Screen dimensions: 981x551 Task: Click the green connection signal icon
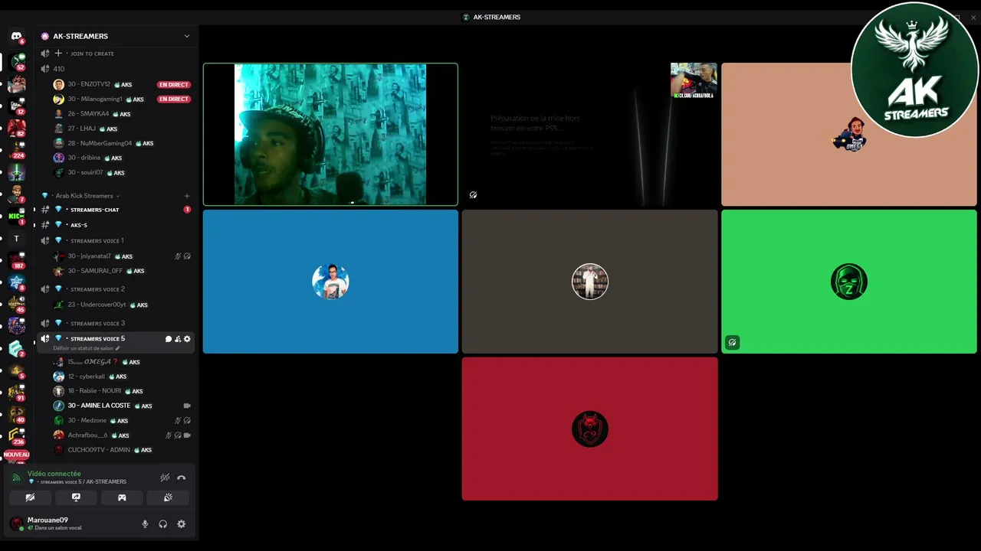pos(17,478)
